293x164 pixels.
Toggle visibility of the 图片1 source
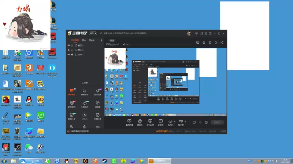pyautogui.click(x=68, y=50)
